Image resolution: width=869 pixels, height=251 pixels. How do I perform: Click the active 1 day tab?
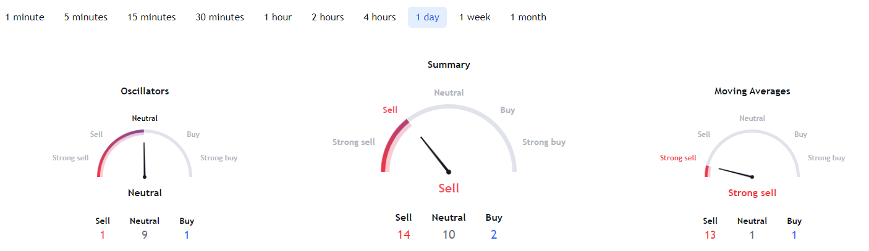[x=427, y=17]
